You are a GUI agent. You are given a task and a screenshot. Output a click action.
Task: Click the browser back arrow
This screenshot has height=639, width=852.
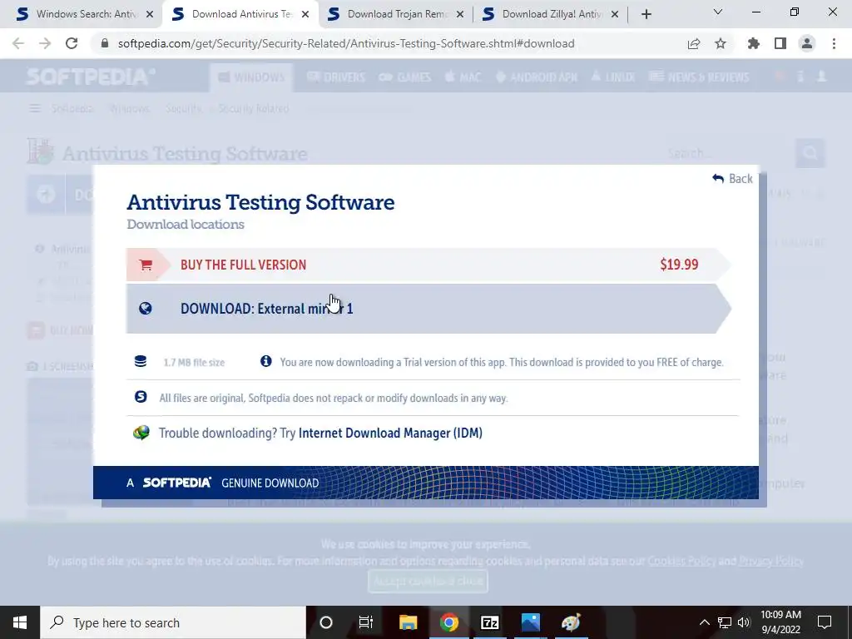[18, 43]
